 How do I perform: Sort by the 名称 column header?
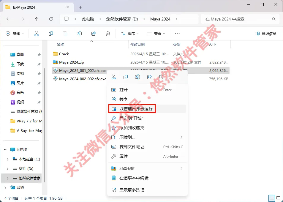[x=60, y=44]
